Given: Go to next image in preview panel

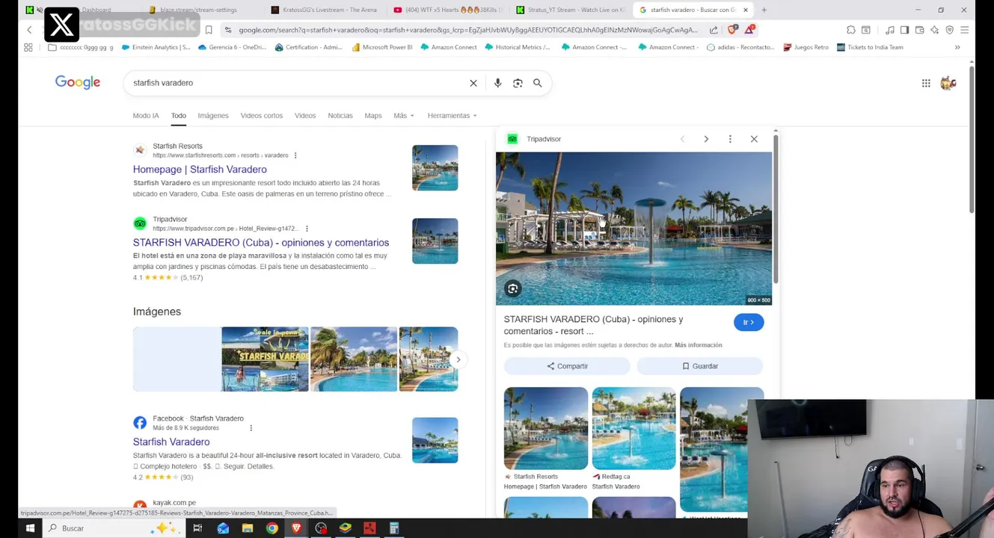Looking at the screenshot, I should (706, 139).
